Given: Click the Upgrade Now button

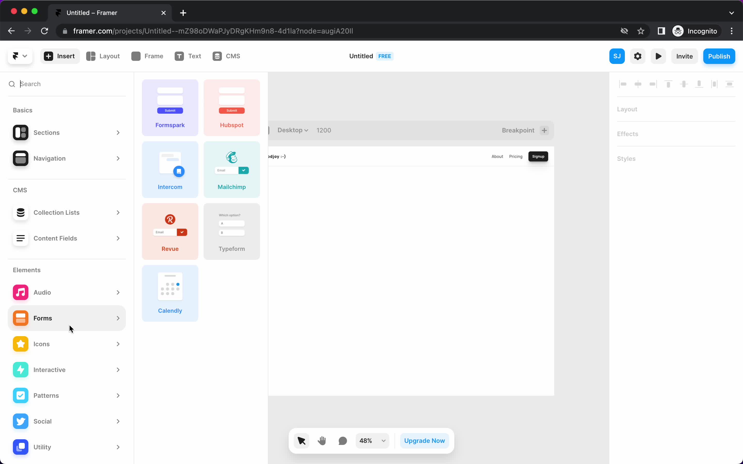Looking at the screenshot, I should click(424, 441).
